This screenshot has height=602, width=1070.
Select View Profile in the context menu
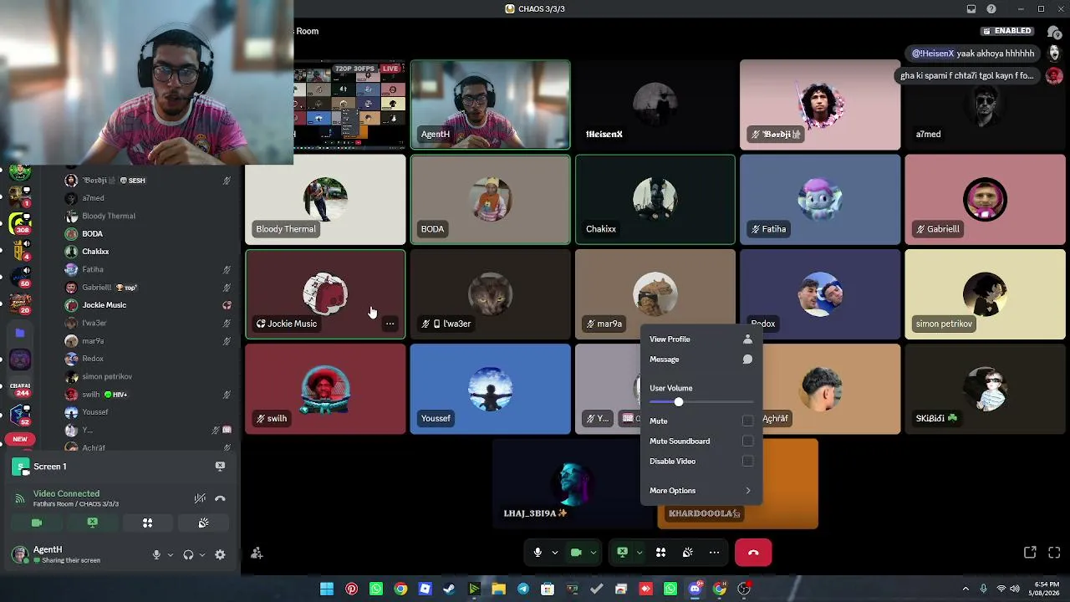pyautogui.click(x=701, y=339)
